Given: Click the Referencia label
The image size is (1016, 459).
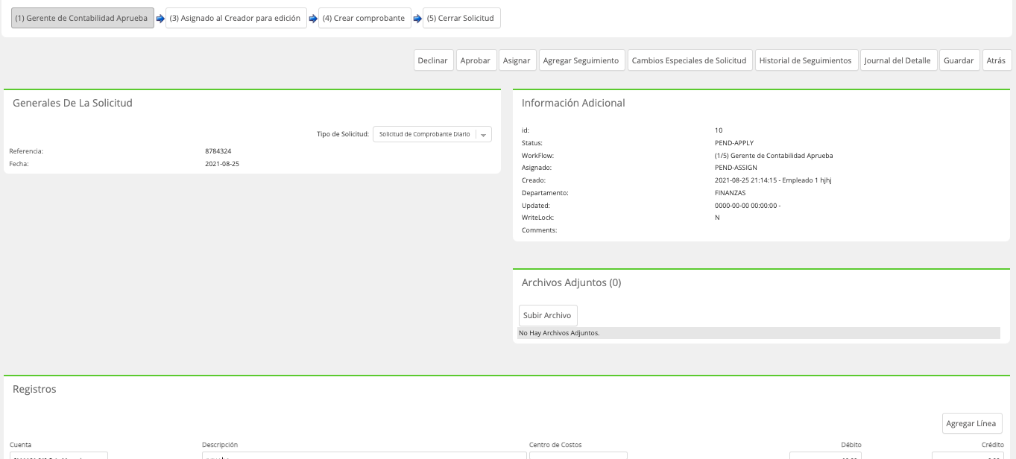Looking at the screenshot, I should (x=26, y=151).
